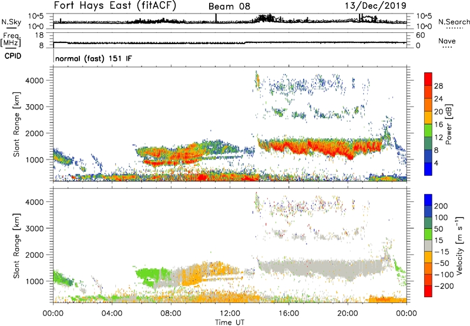Click the 'Time UT' axis title
Screen dimensions: 470x326
pos(230,322)
